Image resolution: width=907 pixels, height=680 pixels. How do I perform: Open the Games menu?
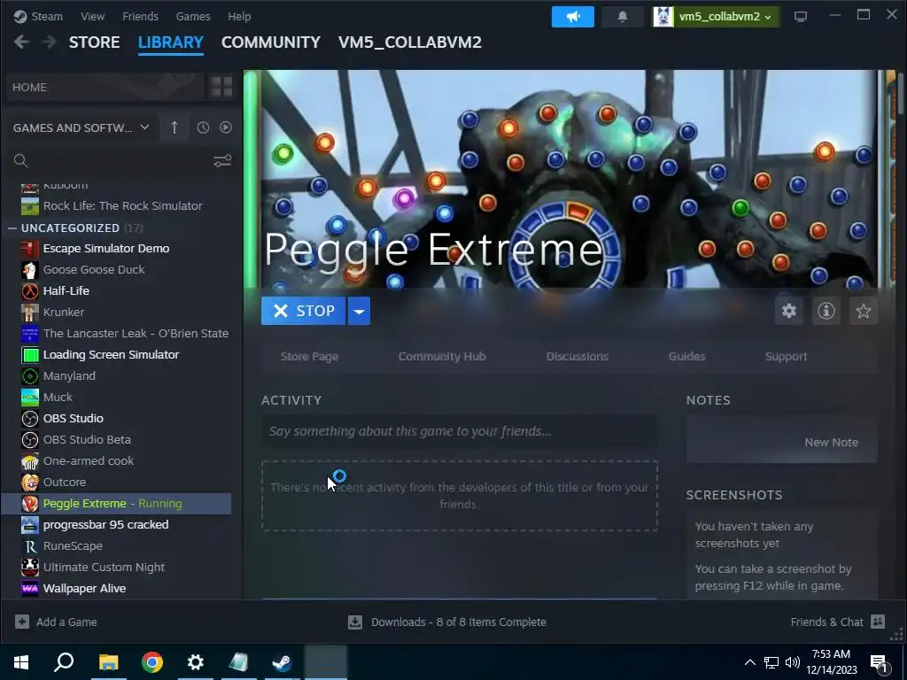[x=193, y=16]
